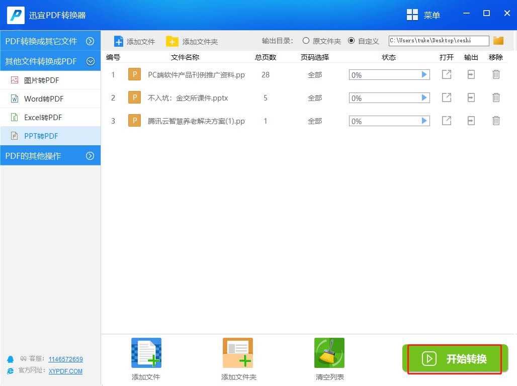Click 添加文件 text in top toolbar
This screenshot has height=386, width=517.
click(141, 42)
